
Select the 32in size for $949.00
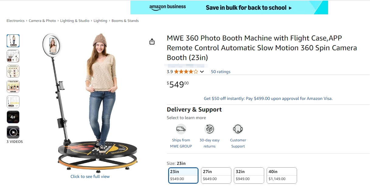(249, 175)
